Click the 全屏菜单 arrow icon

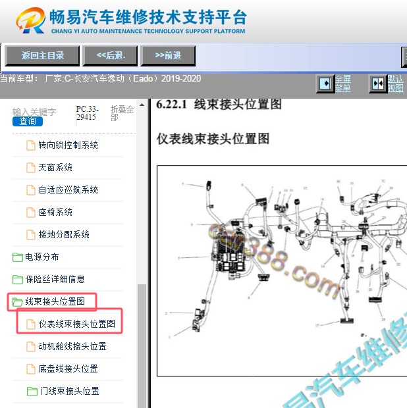click(x=325, y=84)
